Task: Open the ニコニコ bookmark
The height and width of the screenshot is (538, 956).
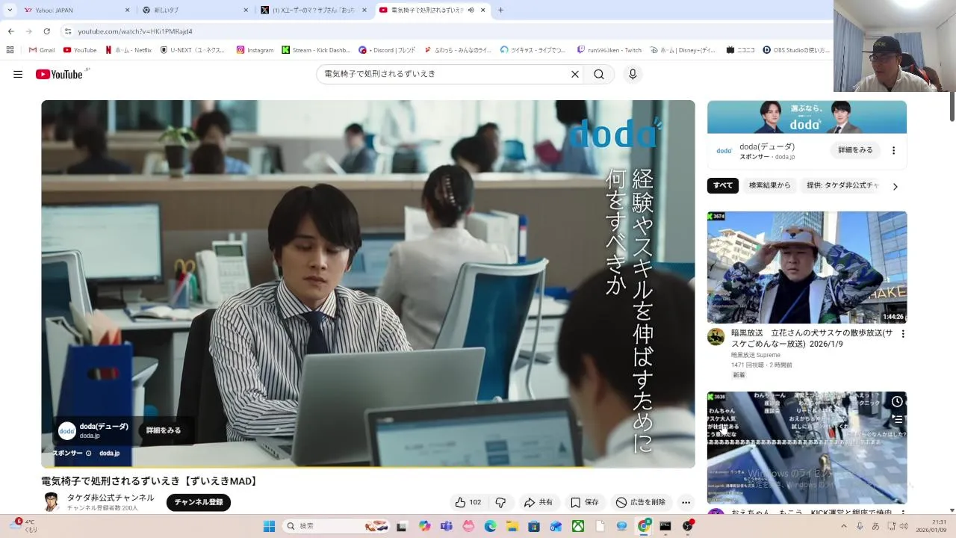Action: (x=740, y=50)
